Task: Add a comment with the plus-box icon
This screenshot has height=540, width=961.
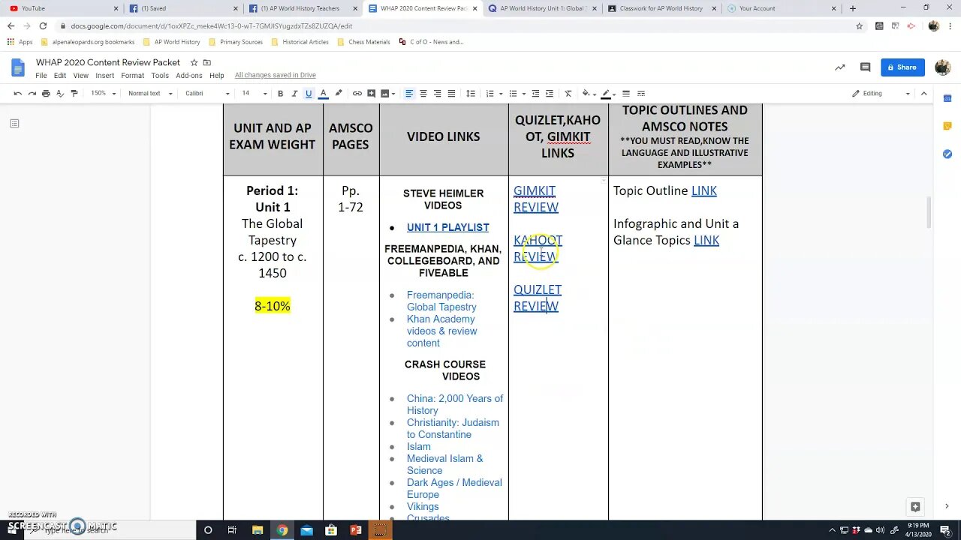Action: tap(371, 94)
